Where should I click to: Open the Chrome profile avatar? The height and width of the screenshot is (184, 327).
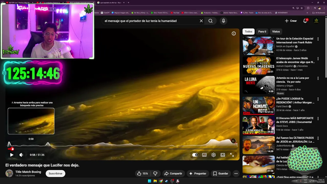point(319,8)
